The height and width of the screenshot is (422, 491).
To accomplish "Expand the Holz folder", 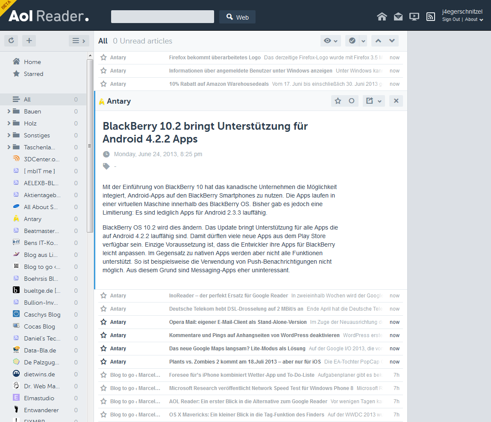I will click(9, 123).
